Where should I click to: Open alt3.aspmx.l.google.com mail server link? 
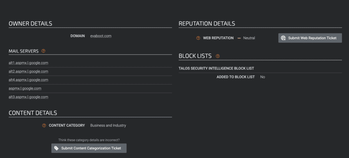click(29, 97)
